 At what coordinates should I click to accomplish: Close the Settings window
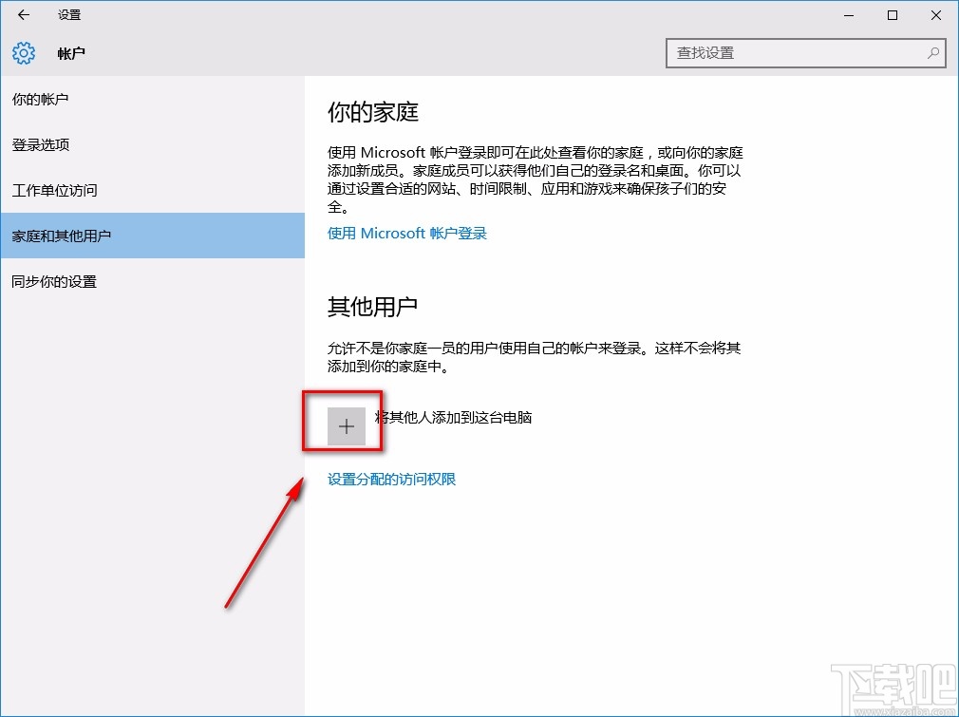[936, 15]
